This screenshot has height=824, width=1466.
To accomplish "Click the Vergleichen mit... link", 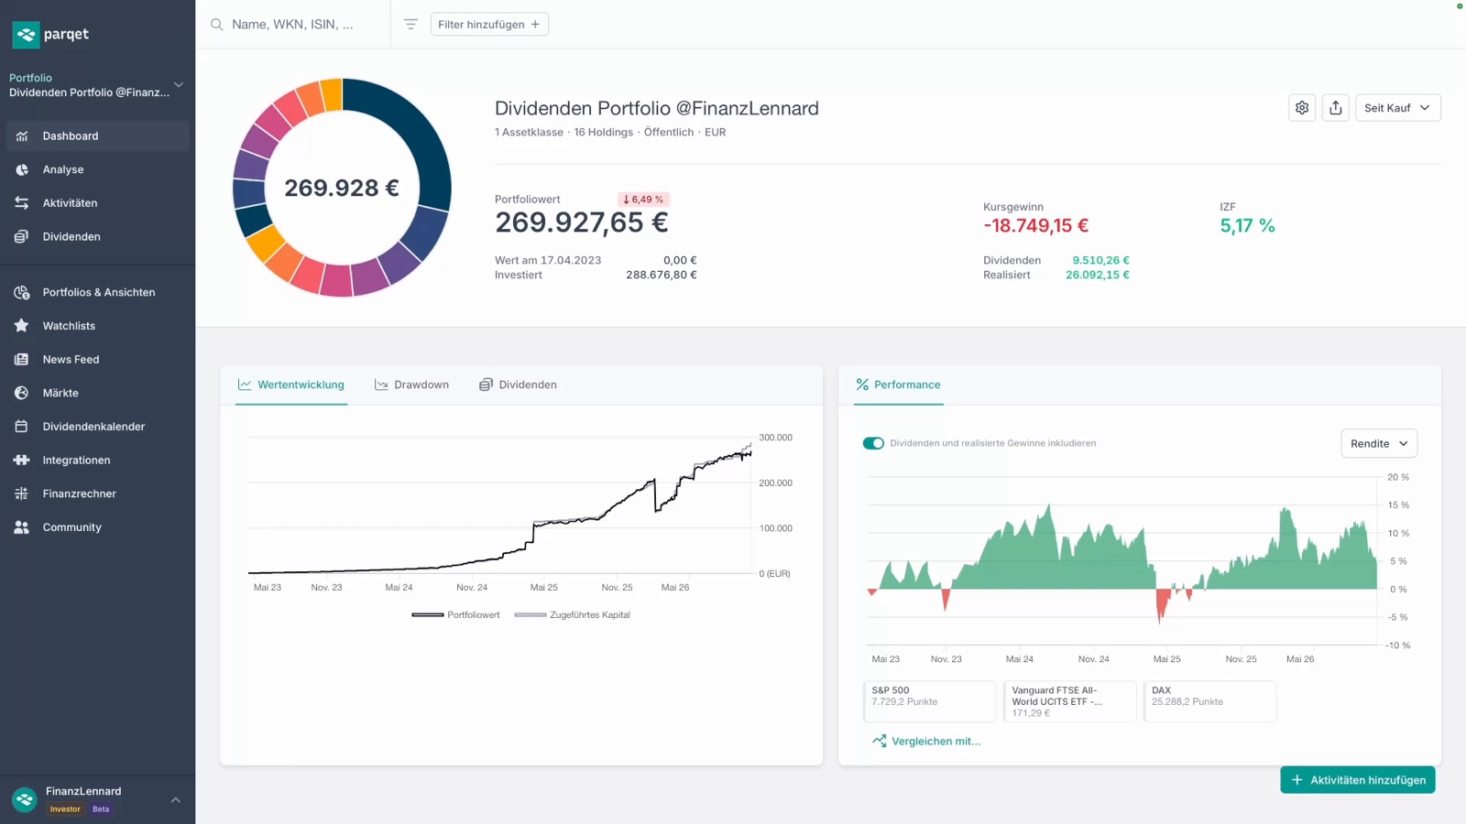I will point(926,742).
